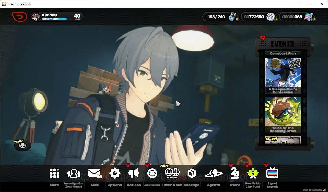Image resolution: width=328 pixels, height=192 pixels.
Task: Open the Agents icon
Action: [214, 174]
